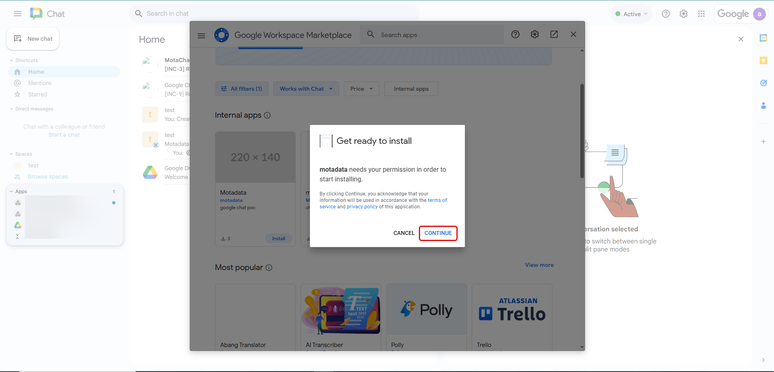Toggle the All filters (1) chip
This screenshot has width=774, height=372.
[241, 89]
